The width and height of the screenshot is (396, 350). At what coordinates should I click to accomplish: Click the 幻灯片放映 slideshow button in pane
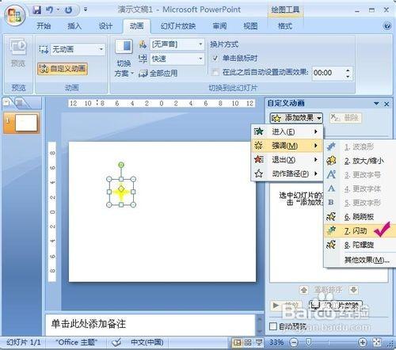pyautogui.click(x=336, y=306)
